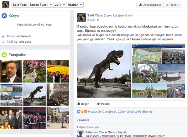Click the RSS icon beside 7.987 kişi
This screenshot has width=188, height=137.
pyautogui.click(x=3, y=42)
